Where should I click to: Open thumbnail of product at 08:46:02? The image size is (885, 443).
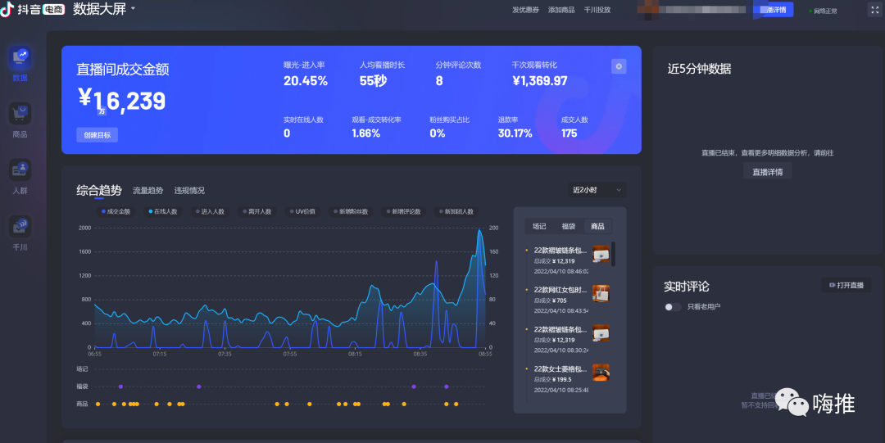(601, 255)
